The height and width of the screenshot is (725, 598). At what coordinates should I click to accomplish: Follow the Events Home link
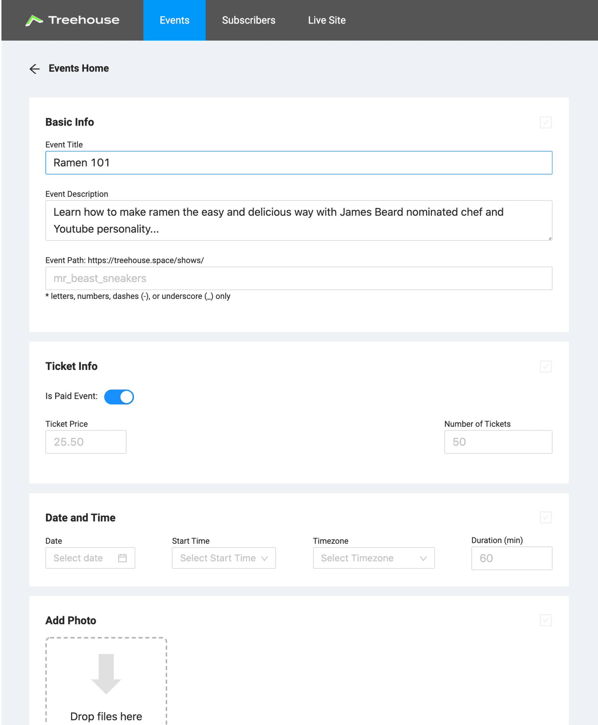[78, 68]
